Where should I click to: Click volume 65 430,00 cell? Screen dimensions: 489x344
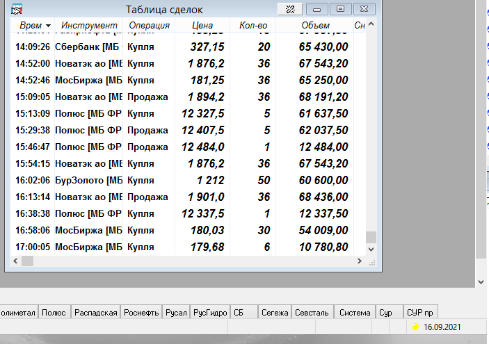(x=323, y=47)
